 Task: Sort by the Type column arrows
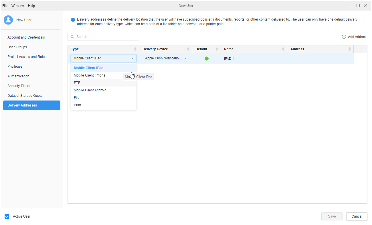[x=135, y=49]
